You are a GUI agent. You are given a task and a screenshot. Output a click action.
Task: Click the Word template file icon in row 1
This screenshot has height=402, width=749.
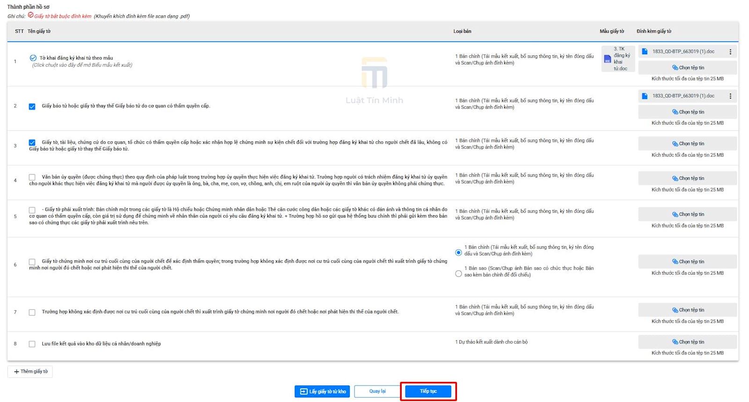[607, 59]
